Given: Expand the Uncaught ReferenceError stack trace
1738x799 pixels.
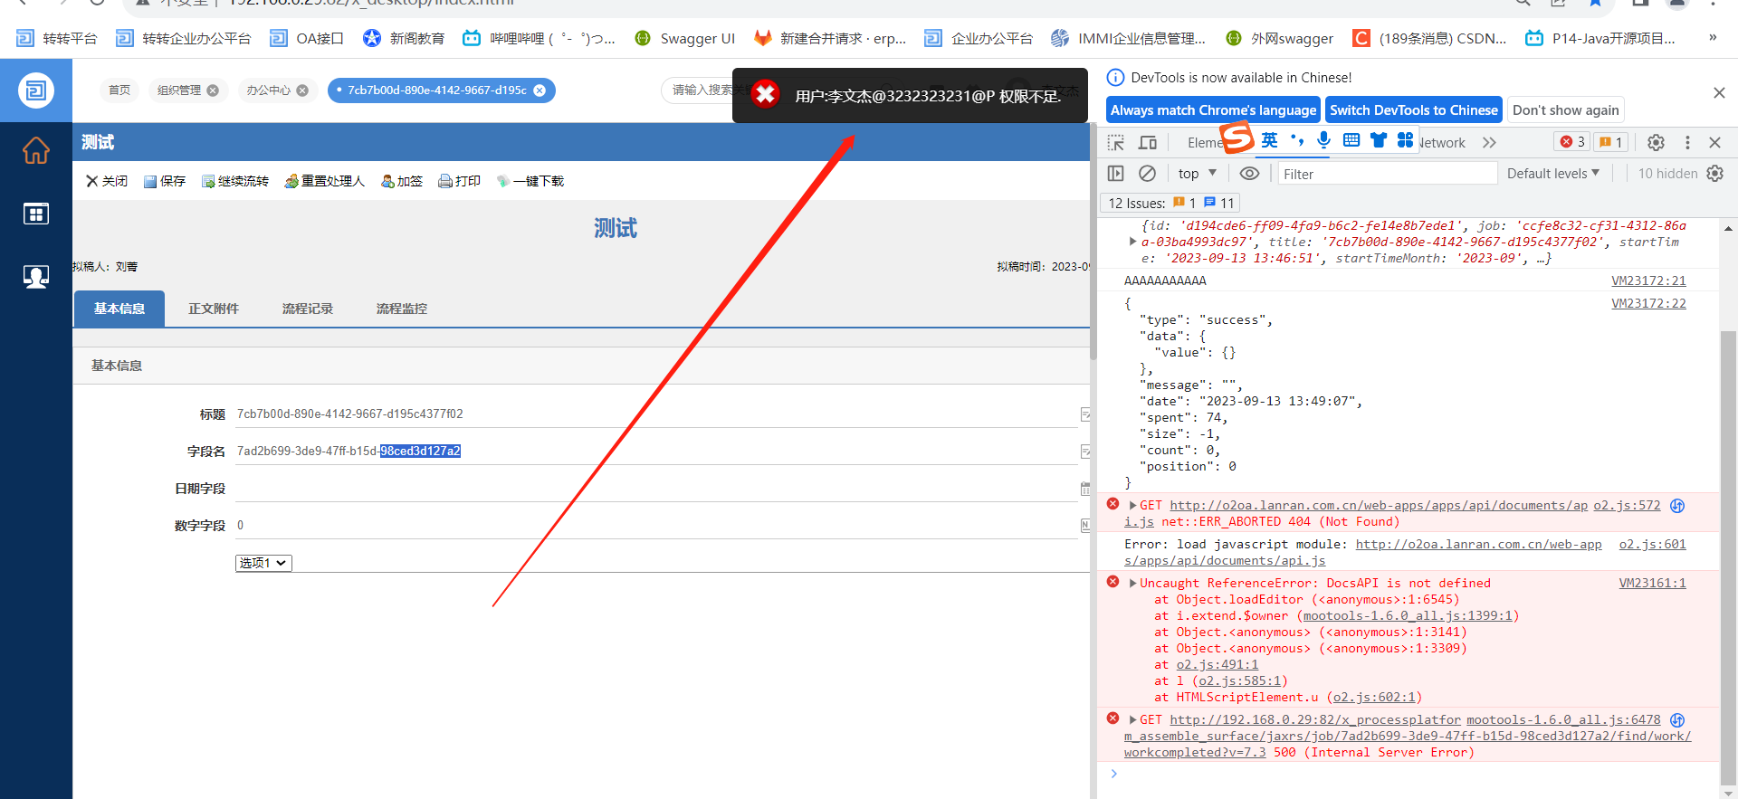Looking at the screenshot, I should click(1132, 584).
